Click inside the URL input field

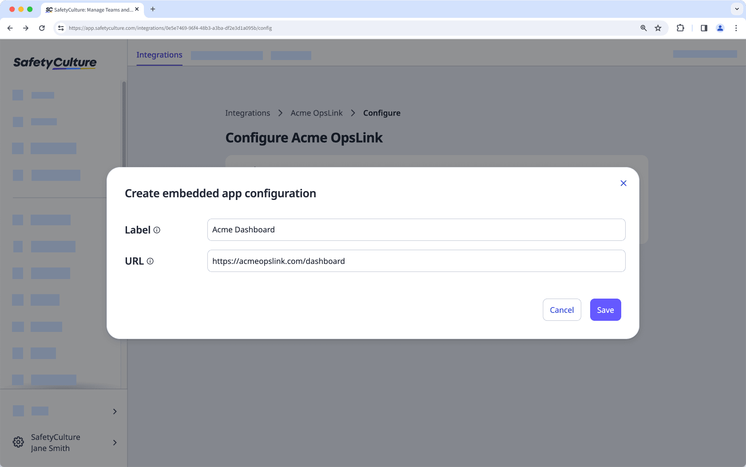[416, 261]
